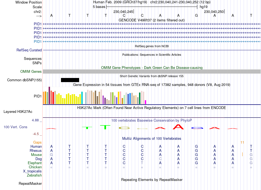This screenshot has height=190, width=261.
Task: Click the RefSeq genes from NCBI title
Action: click(152, 46)
